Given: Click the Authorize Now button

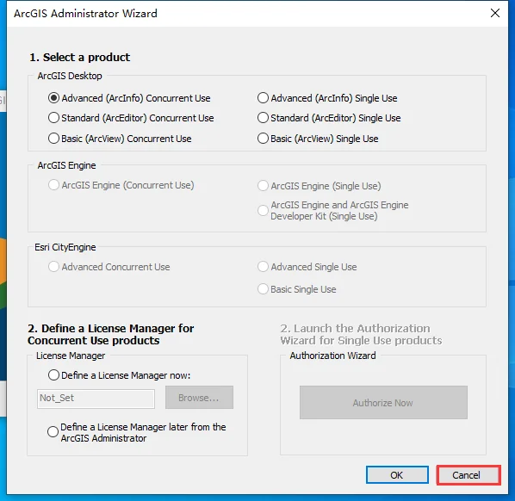Looking at the screenshot, I should [x=383, y=403].
